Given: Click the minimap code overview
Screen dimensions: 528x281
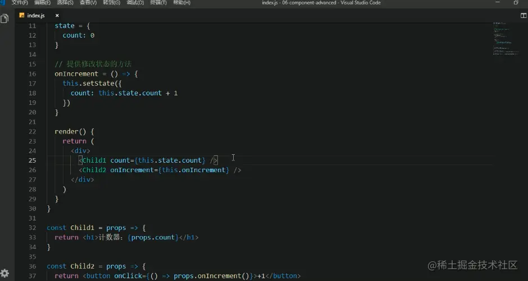Looking at the screenshot, I should [x=506, y=39].
